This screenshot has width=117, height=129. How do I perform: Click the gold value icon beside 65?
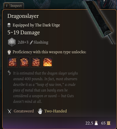click(109, 123)
